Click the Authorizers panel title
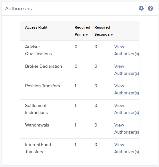This screenshot has width=159, height=167. click(18, 9)
